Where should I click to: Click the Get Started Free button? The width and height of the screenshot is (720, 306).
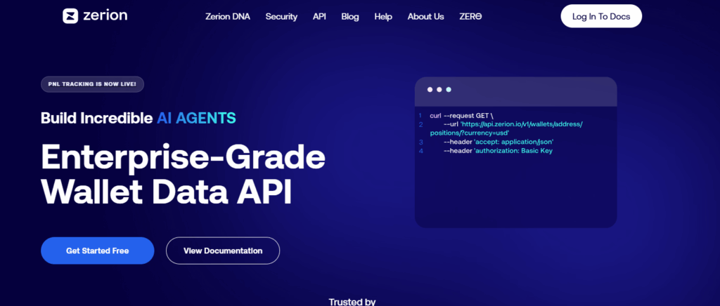(x=97, y=251)
